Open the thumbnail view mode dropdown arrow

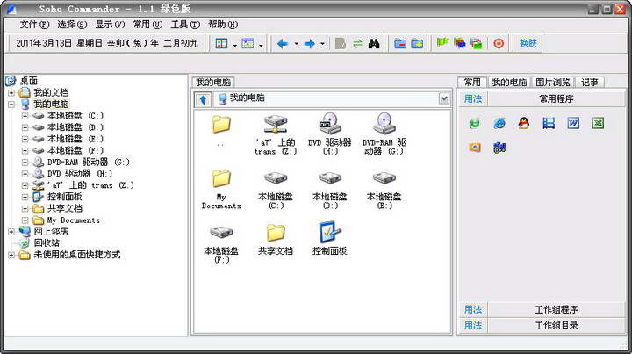pyautogui.click(x=261, y=45)
